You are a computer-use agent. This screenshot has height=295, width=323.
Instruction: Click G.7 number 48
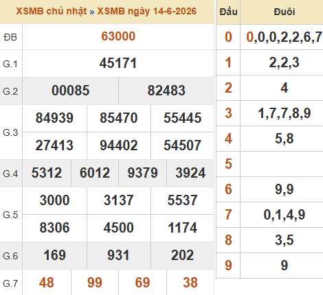[47, 283]
